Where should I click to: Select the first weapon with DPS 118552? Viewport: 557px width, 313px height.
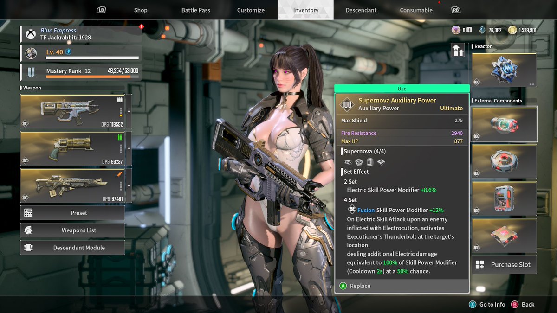coord(73,111)
